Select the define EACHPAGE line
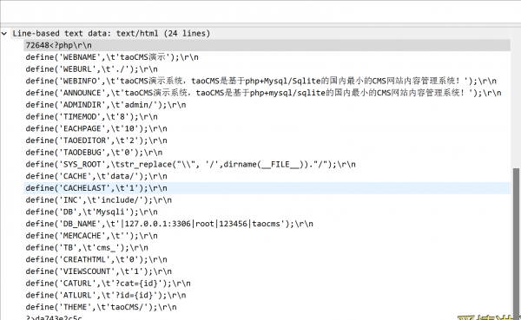Viewport: 521px width, 320px height. (x=96, y=129)
